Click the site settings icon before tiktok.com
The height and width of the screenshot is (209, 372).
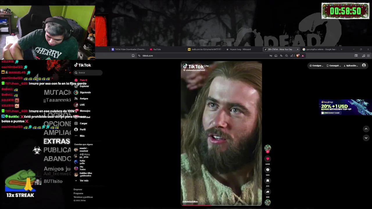point(139,56)
